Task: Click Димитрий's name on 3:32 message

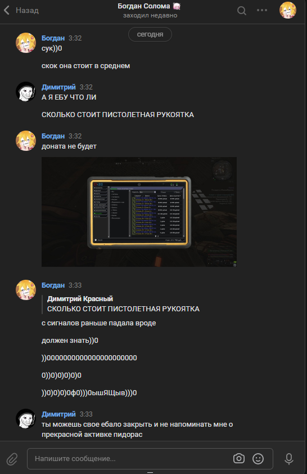Action: click(x=58, y=87)
